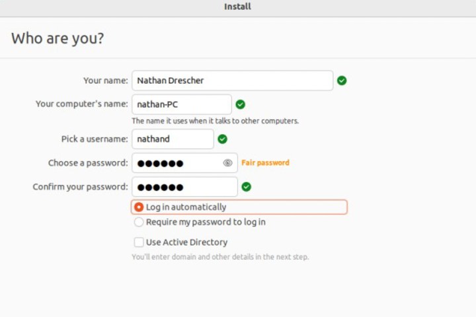Click green checkmark next to Your name
Image resolution: width=476 pixels, height=317 pixels.
point(341,81)
